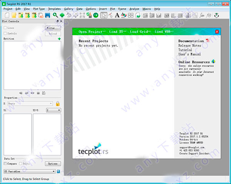
Task: Close the Plot Controls panel
Action: (61, 21)
